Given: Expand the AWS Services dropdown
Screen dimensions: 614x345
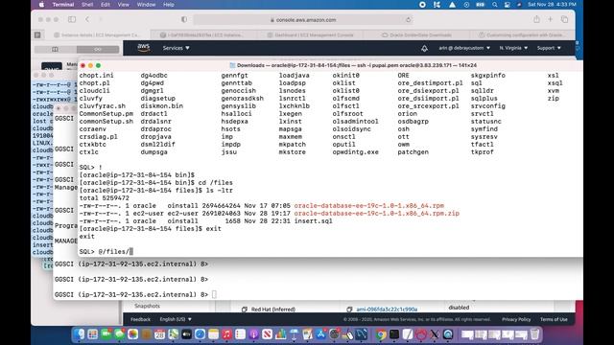Looking at the screenshot, I should click(x=176, y=48).
